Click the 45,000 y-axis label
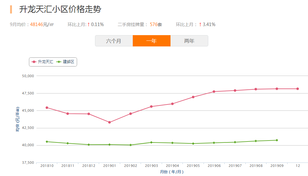 pyautogui.click(x=28, y=111)
